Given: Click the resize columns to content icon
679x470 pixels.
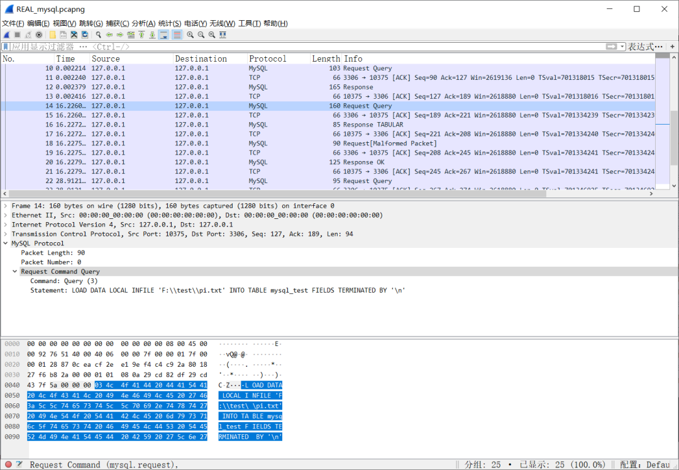Looking at the screenshot, I should 223,35.
